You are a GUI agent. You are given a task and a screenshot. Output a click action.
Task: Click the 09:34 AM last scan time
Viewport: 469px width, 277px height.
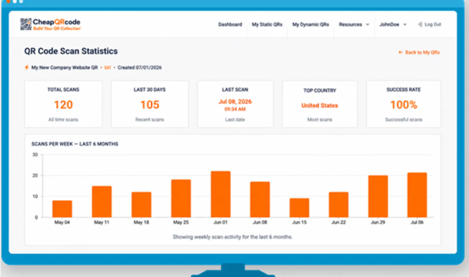coord(235,109)
